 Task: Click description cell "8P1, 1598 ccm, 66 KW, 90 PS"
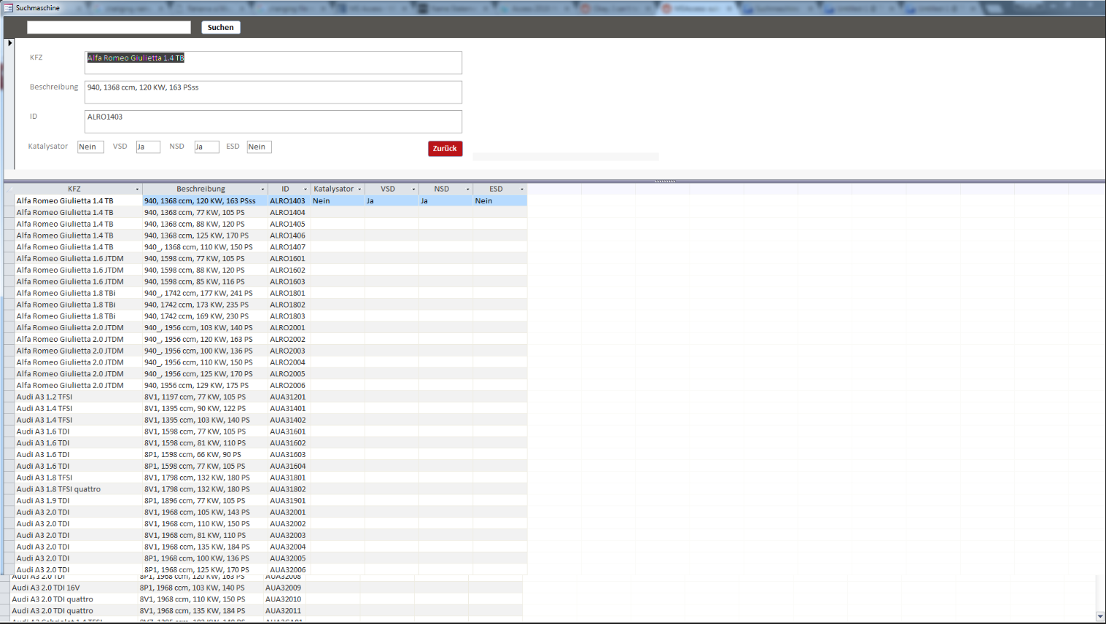[206, 455]
